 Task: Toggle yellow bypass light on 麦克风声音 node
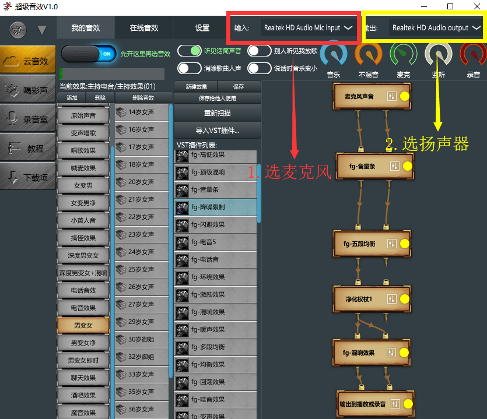[x=405, y=96]
